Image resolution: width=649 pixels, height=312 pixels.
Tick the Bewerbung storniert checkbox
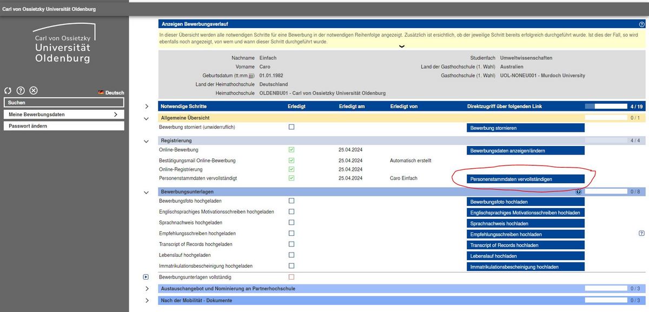point(292,127)
